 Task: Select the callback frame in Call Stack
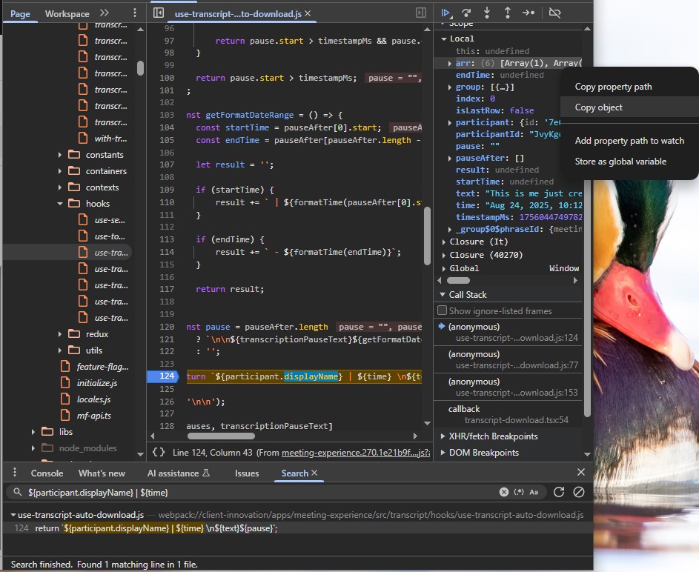464,409
